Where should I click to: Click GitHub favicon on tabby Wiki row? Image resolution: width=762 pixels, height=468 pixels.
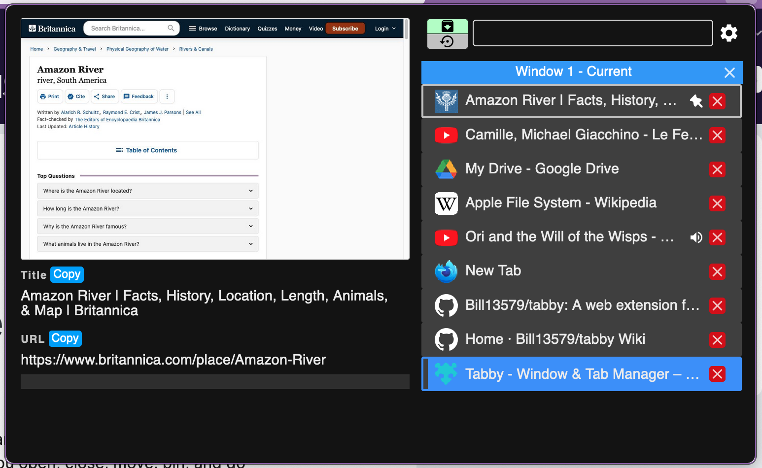coord(446,339)
